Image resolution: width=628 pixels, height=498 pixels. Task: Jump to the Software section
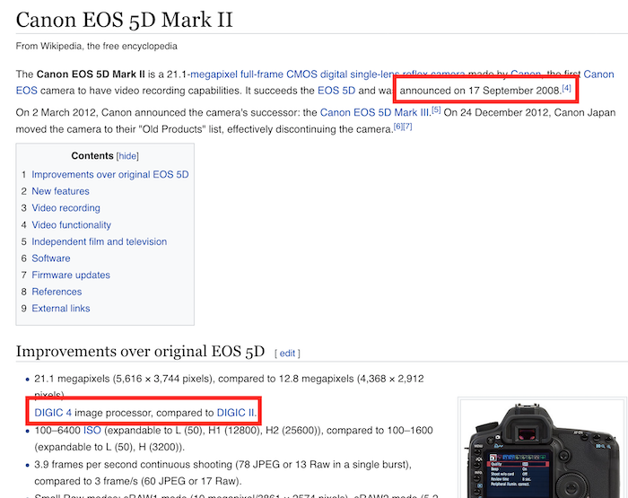click(50, 258)
